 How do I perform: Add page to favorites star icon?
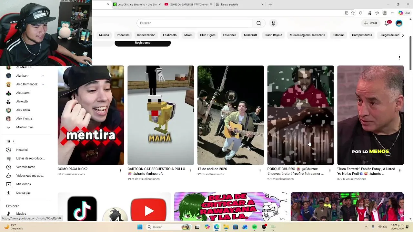point(353,13)
